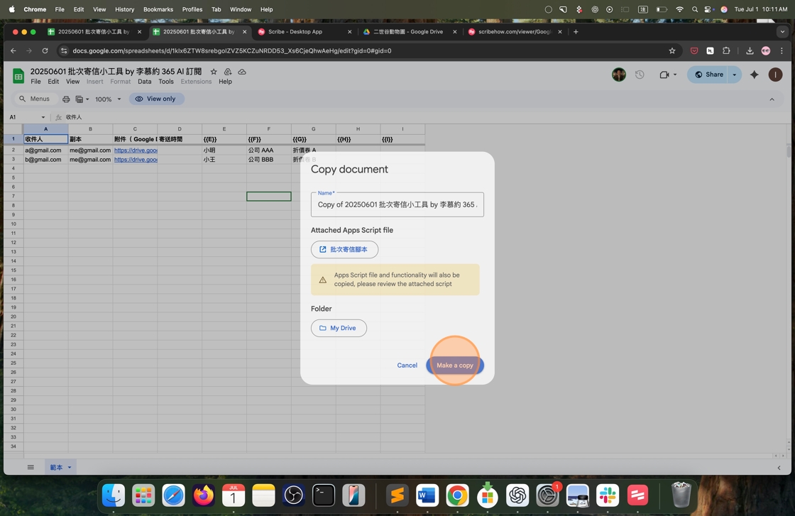Open the View menu in Sheets

tap(72, 82)
